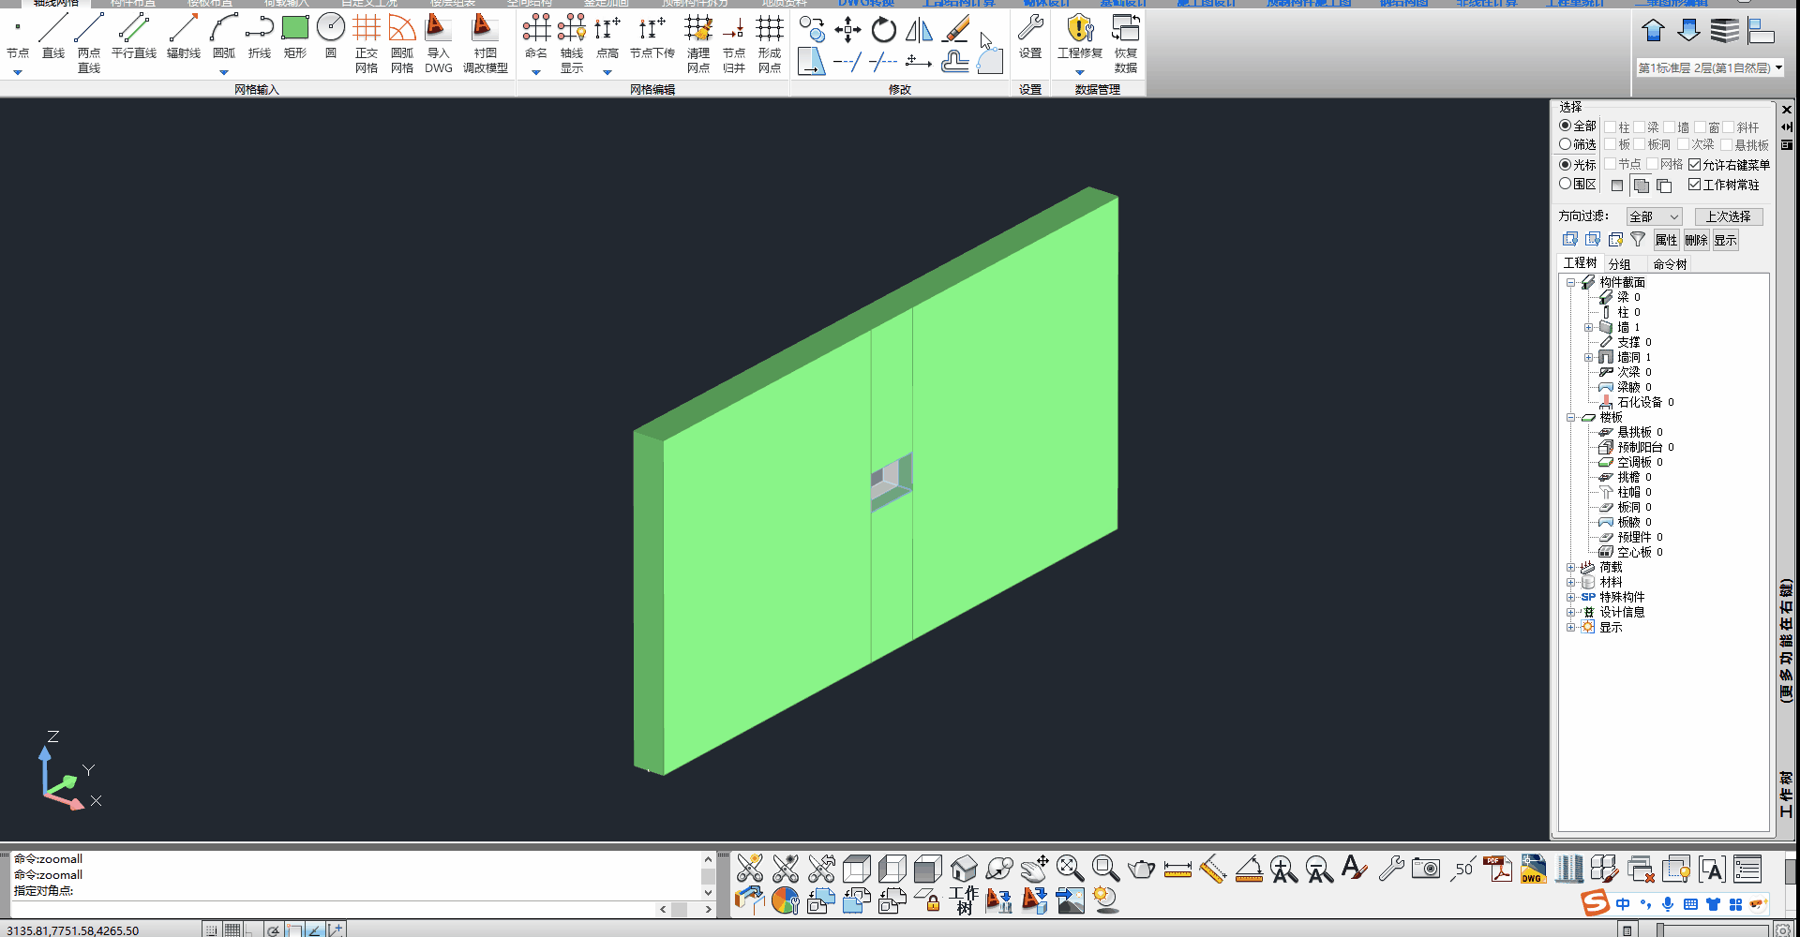
Task: Click the 属性 properties button
Action: pyautogui.click(x=1666, y=240)
